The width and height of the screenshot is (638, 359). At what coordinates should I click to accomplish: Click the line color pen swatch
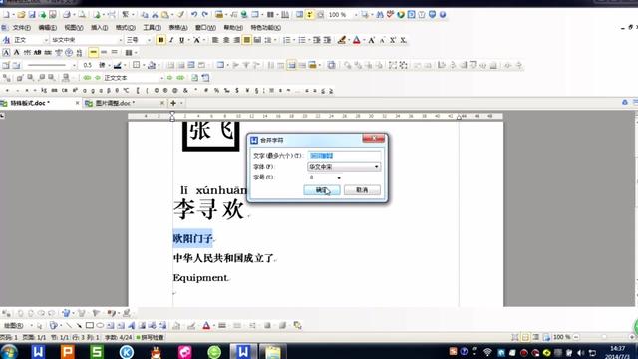coord(118,65)
